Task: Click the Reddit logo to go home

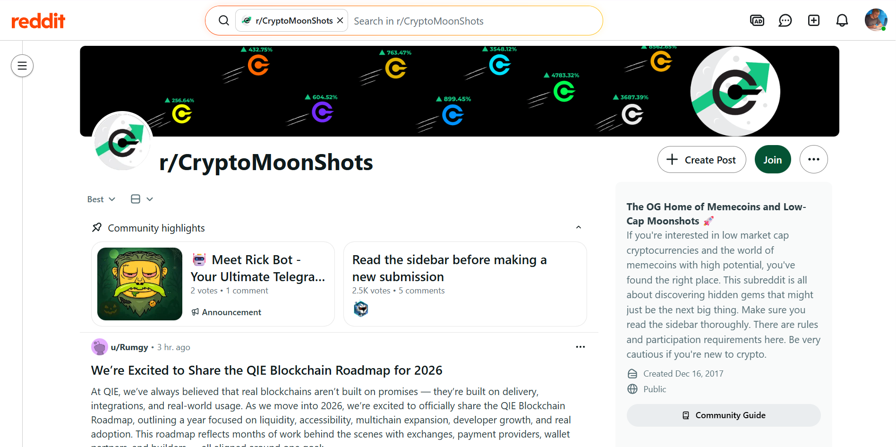Action: tap(38, 21)
